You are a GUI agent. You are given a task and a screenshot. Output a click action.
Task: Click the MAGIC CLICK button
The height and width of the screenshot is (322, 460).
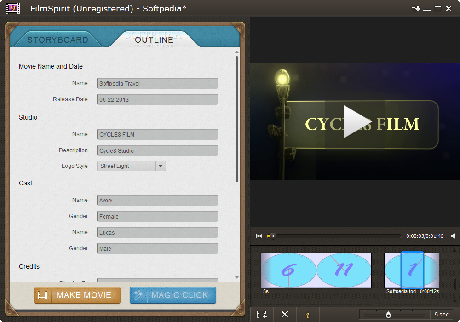(x=173, y=295)
